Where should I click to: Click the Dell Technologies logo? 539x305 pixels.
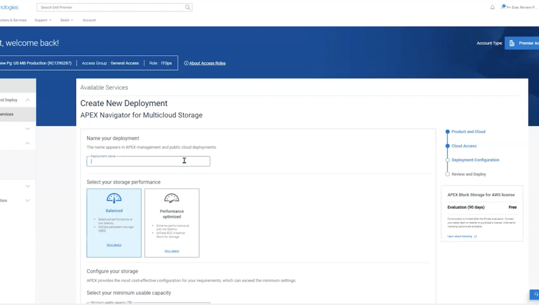[x=9, y=7]
